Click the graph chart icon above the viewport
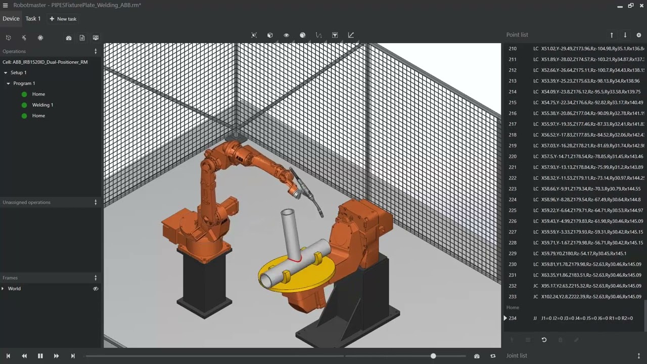This screenshot has width=647, height=364. pos(351,35)
